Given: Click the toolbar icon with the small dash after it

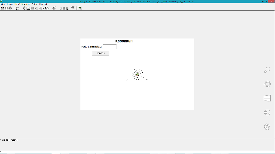Looking at the screenshot, I should point(41,8).
